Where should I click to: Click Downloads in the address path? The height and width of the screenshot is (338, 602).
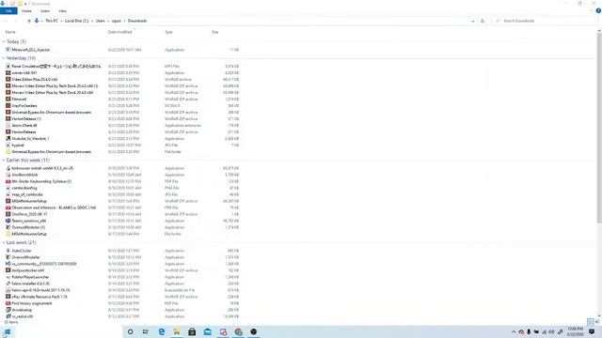(137, 21)
